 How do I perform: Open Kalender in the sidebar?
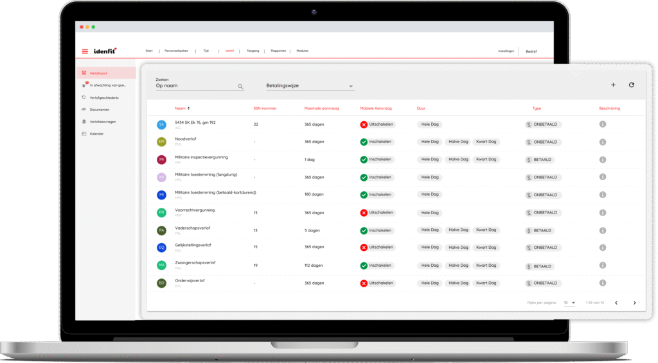point(96,134)
